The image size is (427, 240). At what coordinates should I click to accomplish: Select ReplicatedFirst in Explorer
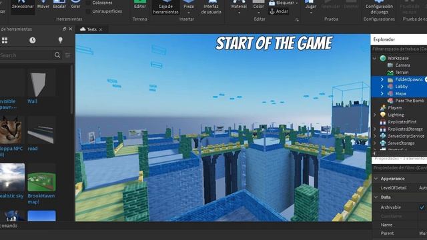(x=402, y=122)
